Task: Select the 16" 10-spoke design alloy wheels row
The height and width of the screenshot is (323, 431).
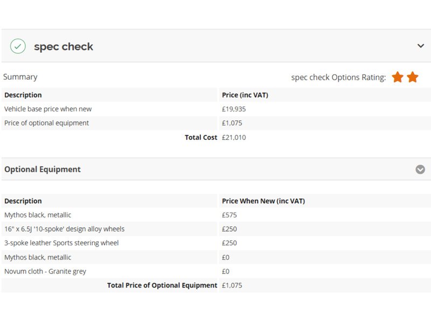Action: click(65, 229)
